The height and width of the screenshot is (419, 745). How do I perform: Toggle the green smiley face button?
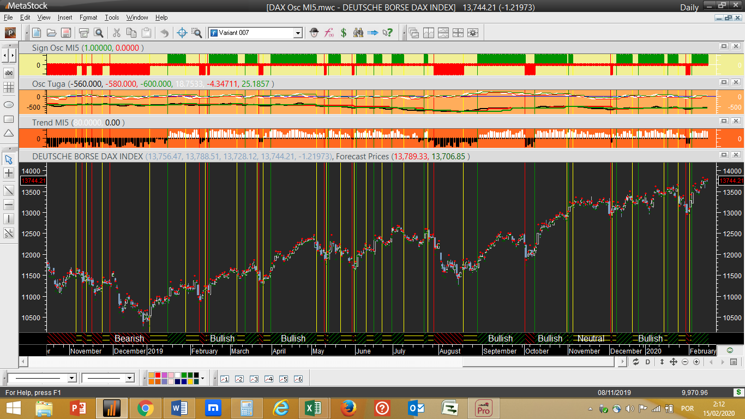click(730, 350)
